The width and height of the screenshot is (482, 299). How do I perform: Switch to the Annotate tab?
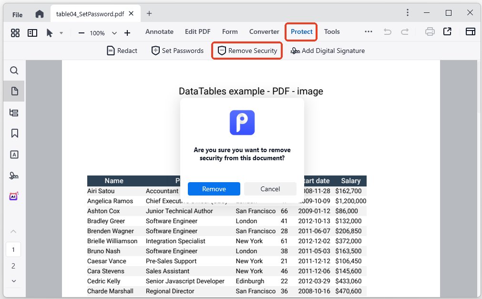pos(159,31)
